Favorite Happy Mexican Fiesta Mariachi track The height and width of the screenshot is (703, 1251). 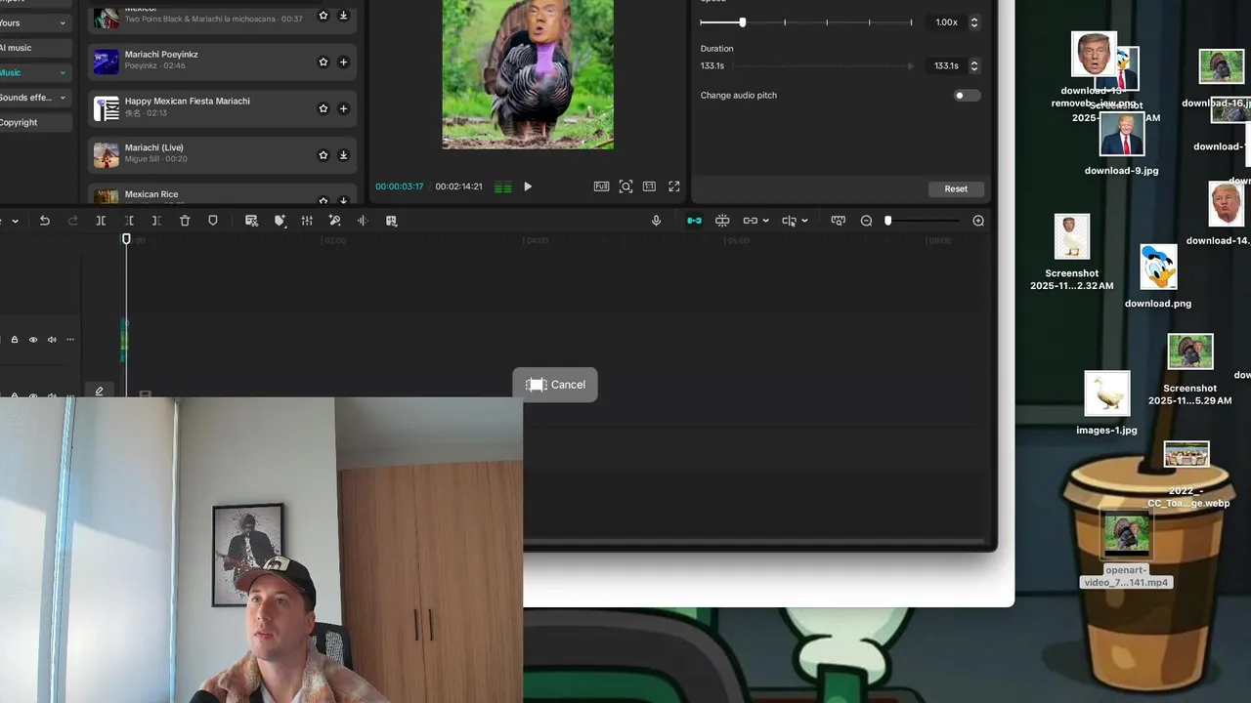click(324, 108)
